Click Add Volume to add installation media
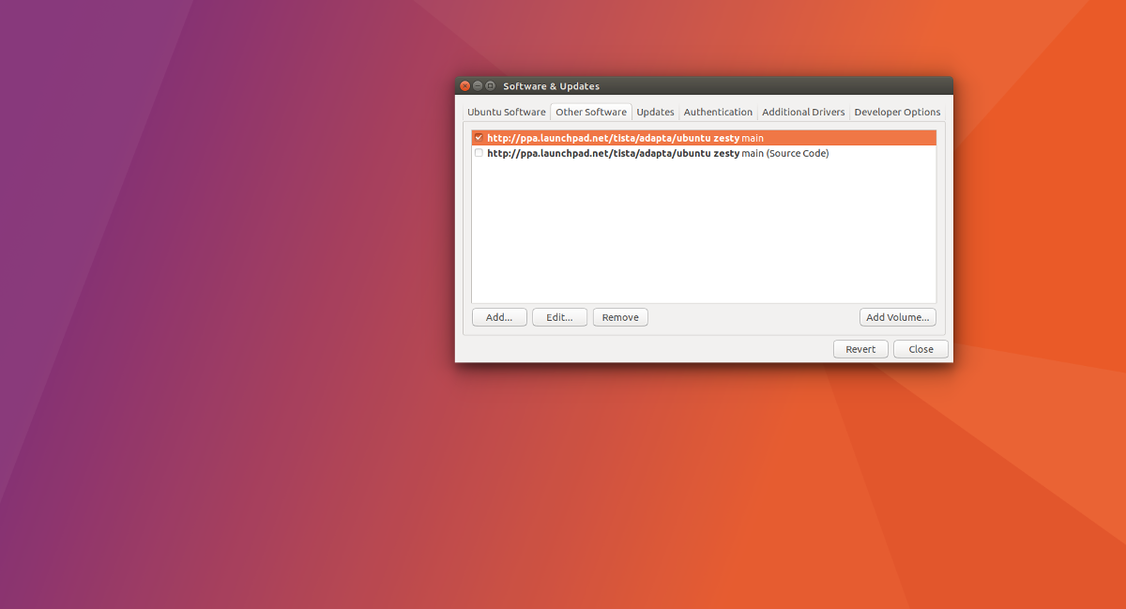This screenshot has width=1126, height=609. [897, 317]
